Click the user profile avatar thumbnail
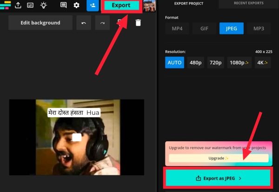 point(149,6)
